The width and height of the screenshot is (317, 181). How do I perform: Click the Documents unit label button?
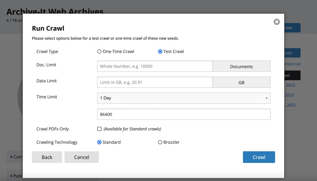click(x=241, y=66)
